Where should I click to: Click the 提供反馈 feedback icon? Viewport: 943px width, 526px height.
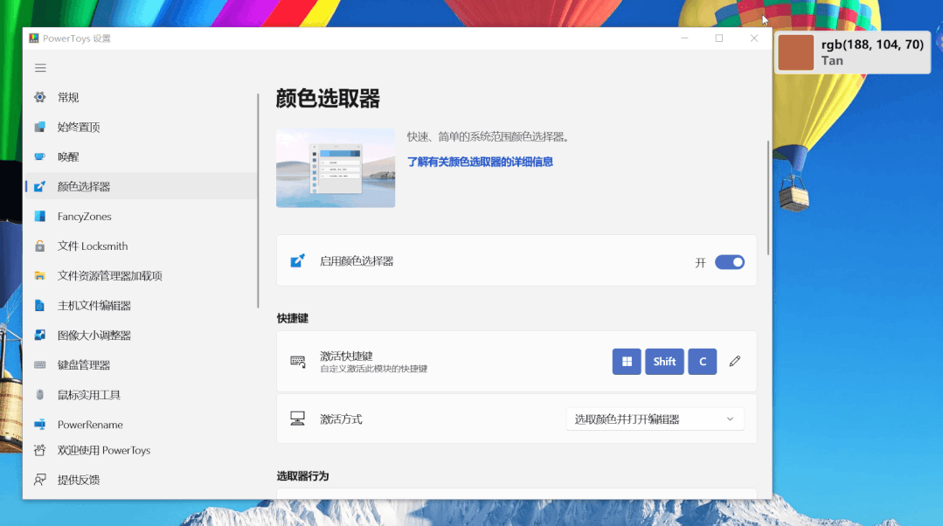39,480
